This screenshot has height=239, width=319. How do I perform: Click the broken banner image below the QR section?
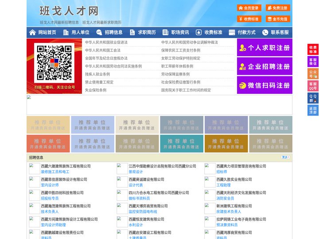[x=159, y=105]
